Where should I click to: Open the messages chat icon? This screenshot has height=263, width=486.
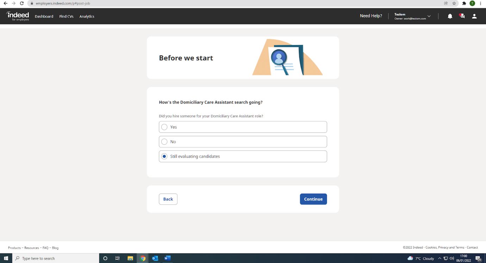pyautogui.click(x=462, y=16)
